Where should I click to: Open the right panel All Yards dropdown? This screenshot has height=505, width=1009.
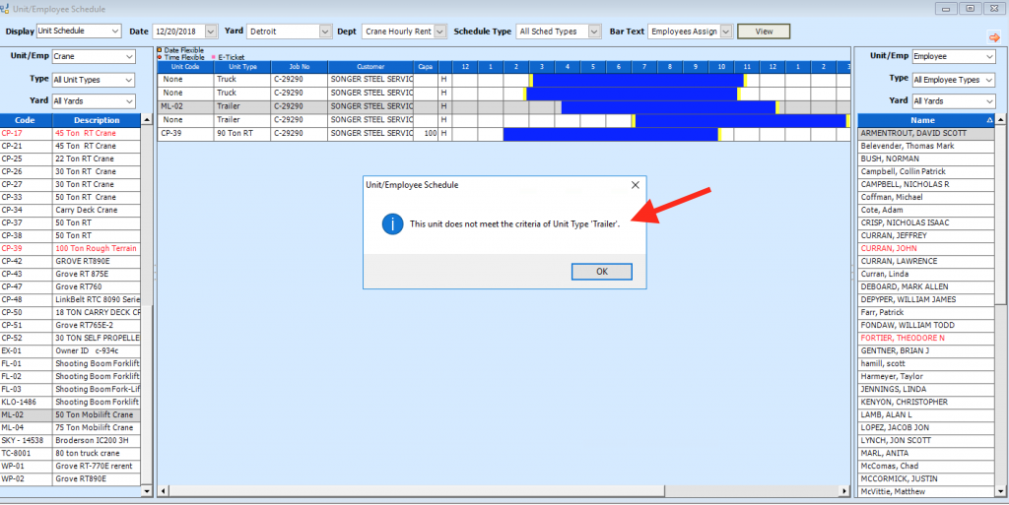tap(989, 100)
